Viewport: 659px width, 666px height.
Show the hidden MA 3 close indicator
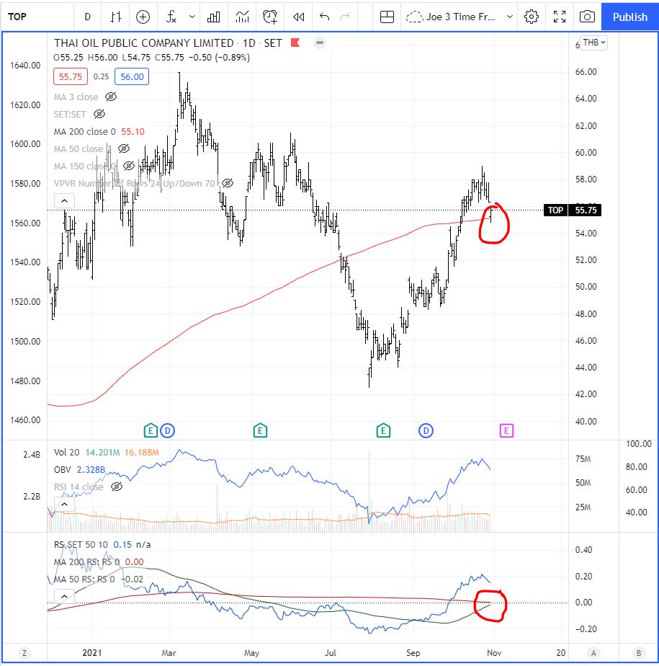(111, 97)
